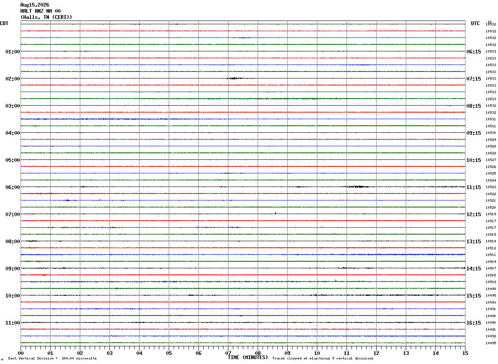The width and height of the screenshot is (498, 364).
Task: Click the Each Vertical Division microvolts note
Action: [x=52, y=358]
